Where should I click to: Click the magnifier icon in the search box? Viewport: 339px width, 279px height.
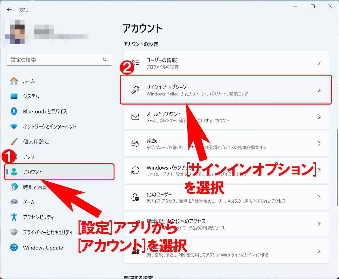[105, 60]
